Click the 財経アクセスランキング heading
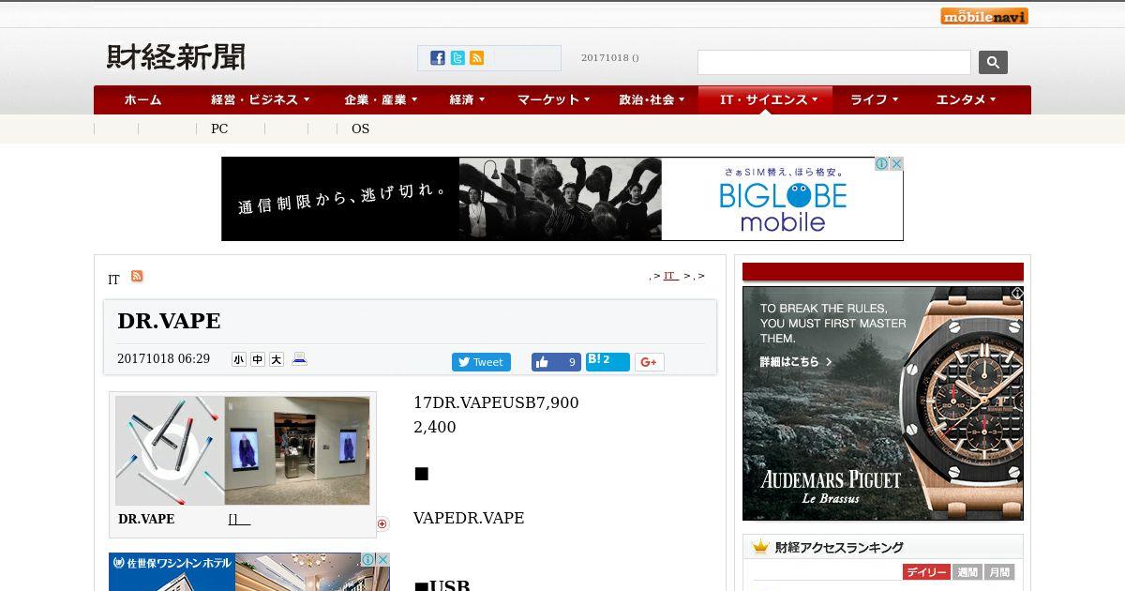The height and width of the screenshot is (591, 1125). click(839, 547)
